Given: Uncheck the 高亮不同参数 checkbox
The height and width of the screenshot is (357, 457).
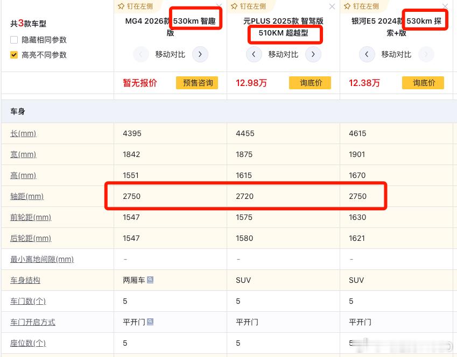Looking at the screenshot, I should [x=14, y=55].
